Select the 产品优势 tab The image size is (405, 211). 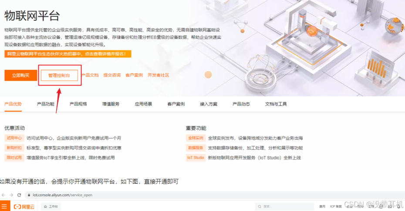point(13,104)
